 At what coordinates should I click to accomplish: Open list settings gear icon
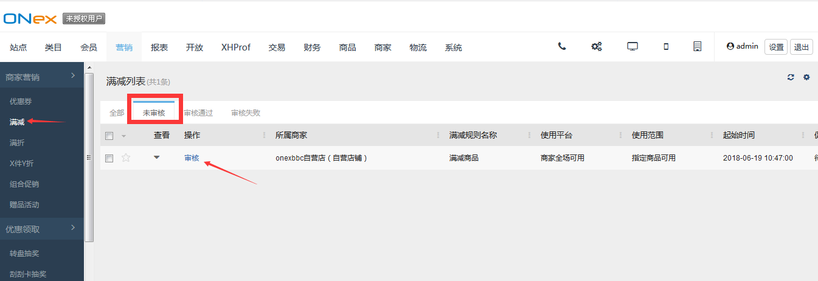(x=806, y=77)
